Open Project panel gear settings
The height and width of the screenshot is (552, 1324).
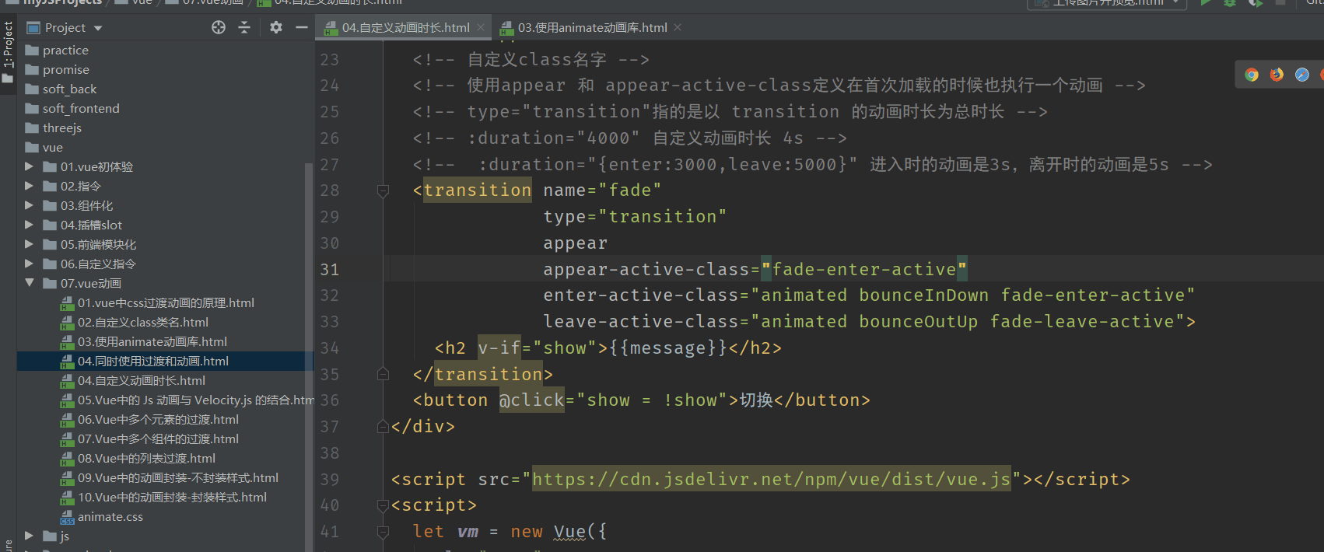(x=276, y=27)
